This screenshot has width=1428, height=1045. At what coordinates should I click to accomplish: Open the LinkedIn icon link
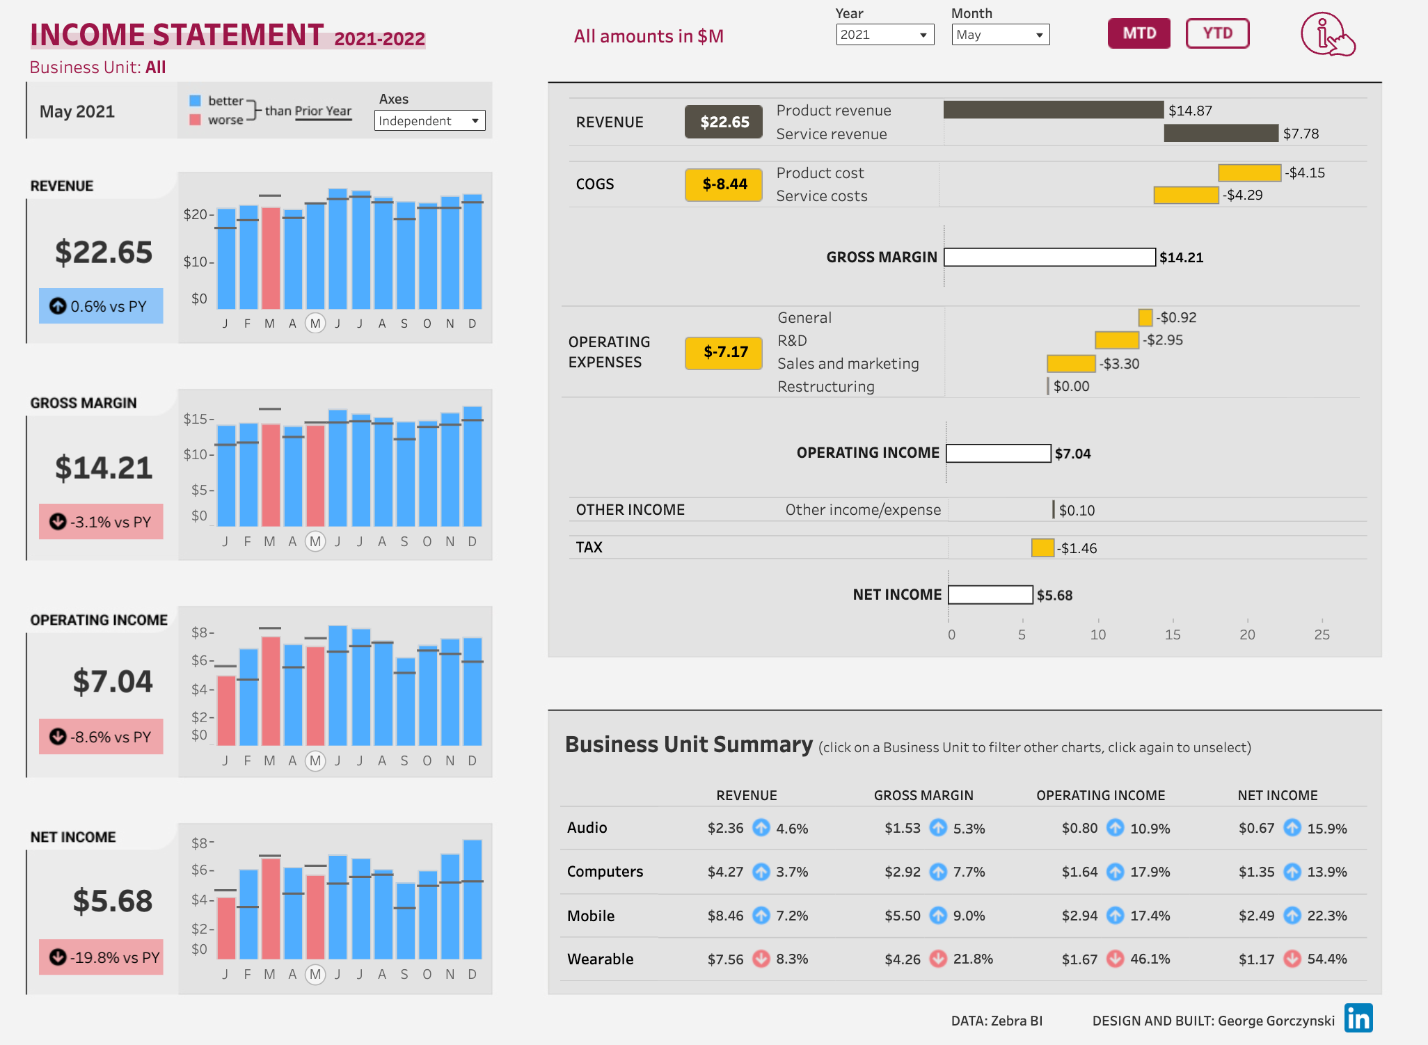point(1358,1018)
